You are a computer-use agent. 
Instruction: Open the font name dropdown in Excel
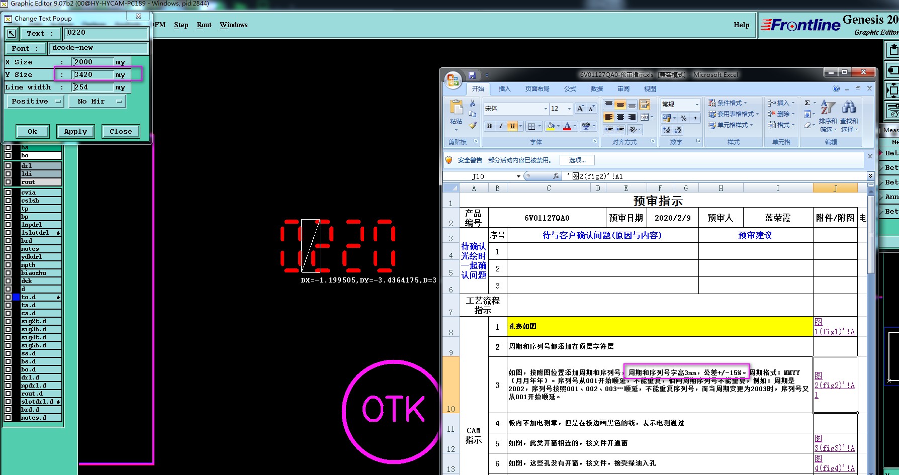(546, 109)
